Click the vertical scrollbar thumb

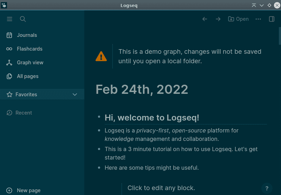(x=280, y=36)
